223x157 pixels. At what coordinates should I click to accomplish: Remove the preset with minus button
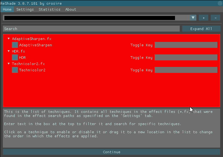tap(215, 18)
